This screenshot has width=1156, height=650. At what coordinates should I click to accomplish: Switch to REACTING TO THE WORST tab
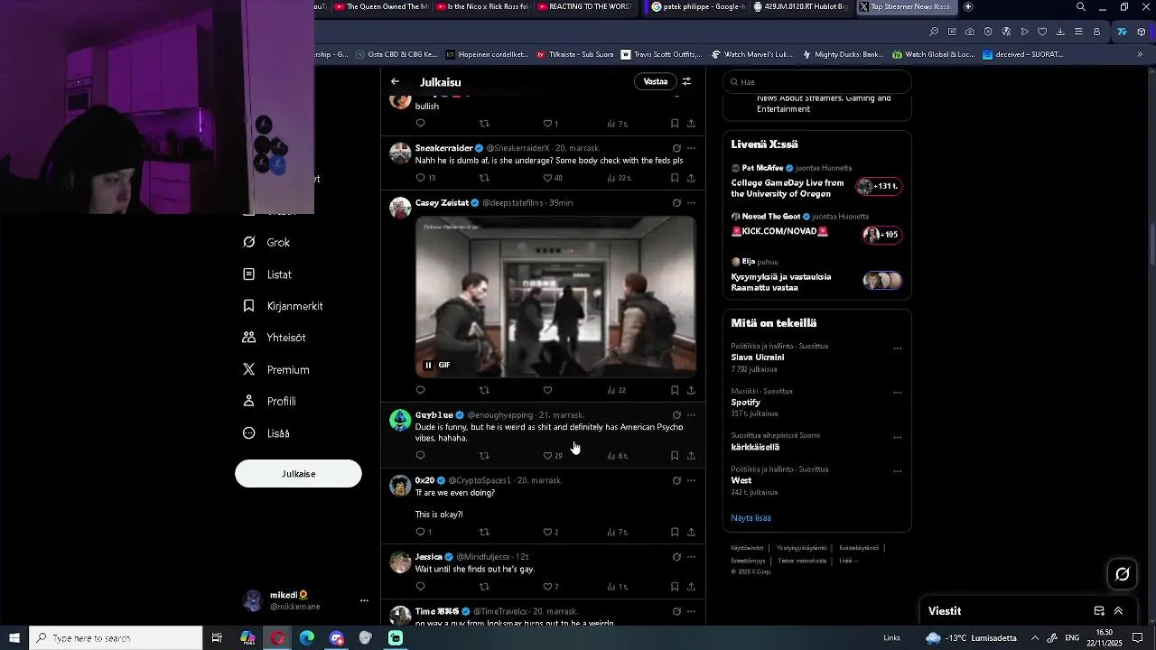pos(584,7)
